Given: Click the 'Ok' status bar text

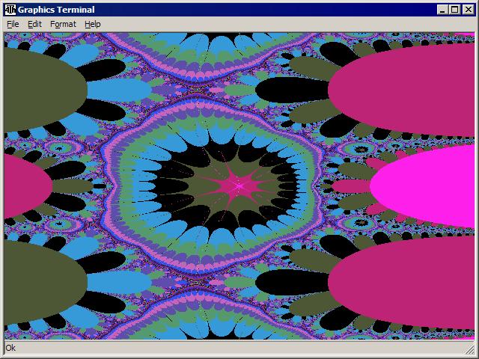Looking at the screenshot, I should tap(10, 348).
